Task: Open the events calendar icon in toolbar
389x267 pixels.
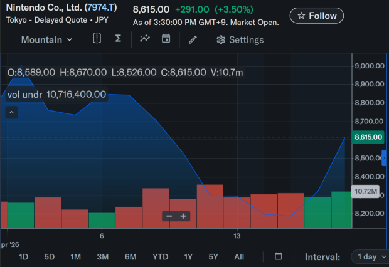Action: click(x=166, y=39)
